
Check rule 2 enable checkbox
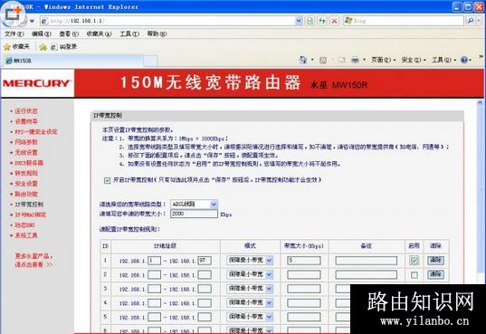tap(415, 275)
